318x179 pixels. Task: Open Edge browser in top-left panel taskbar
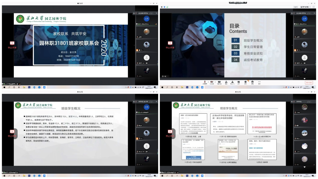[34, 87]
